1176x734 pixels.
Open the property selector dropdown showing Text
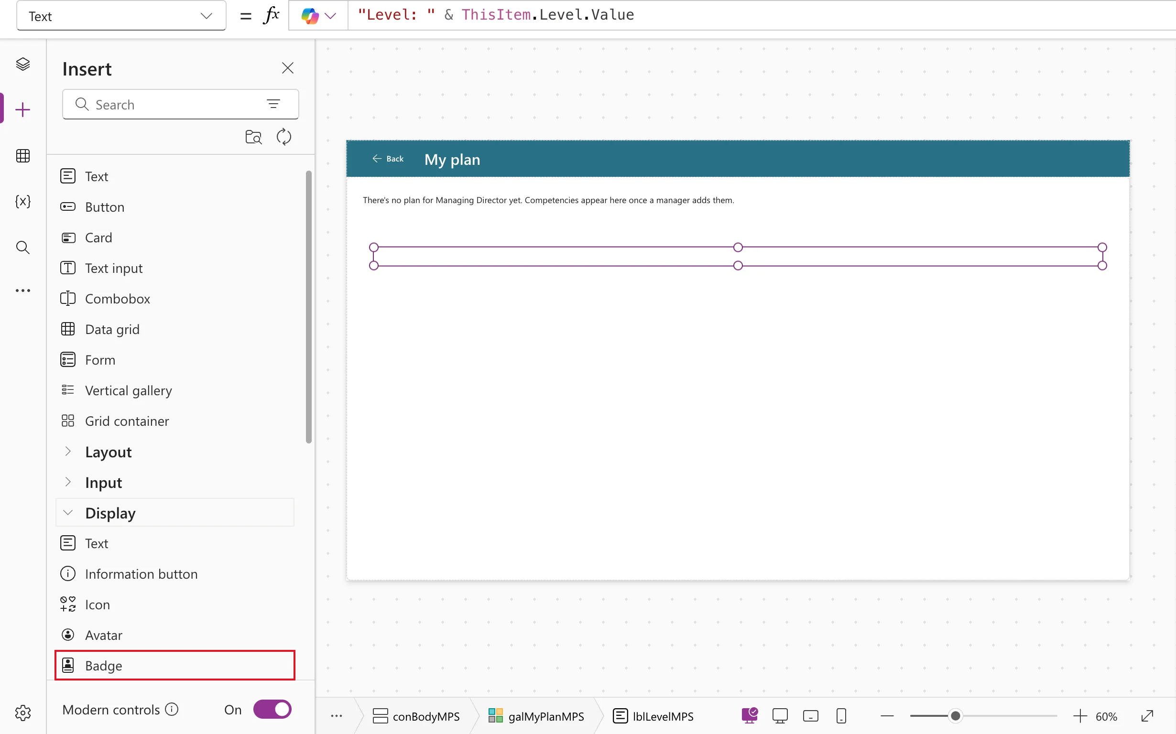point(121,16)
